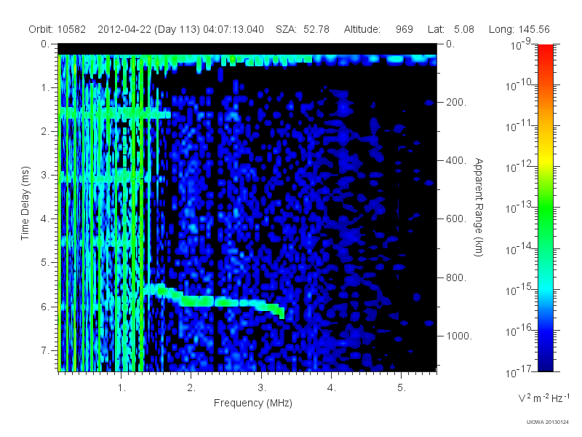The image size is (582, 437).
Task: Click the 5. MHz frequency tick label
Action: (402, 388)
